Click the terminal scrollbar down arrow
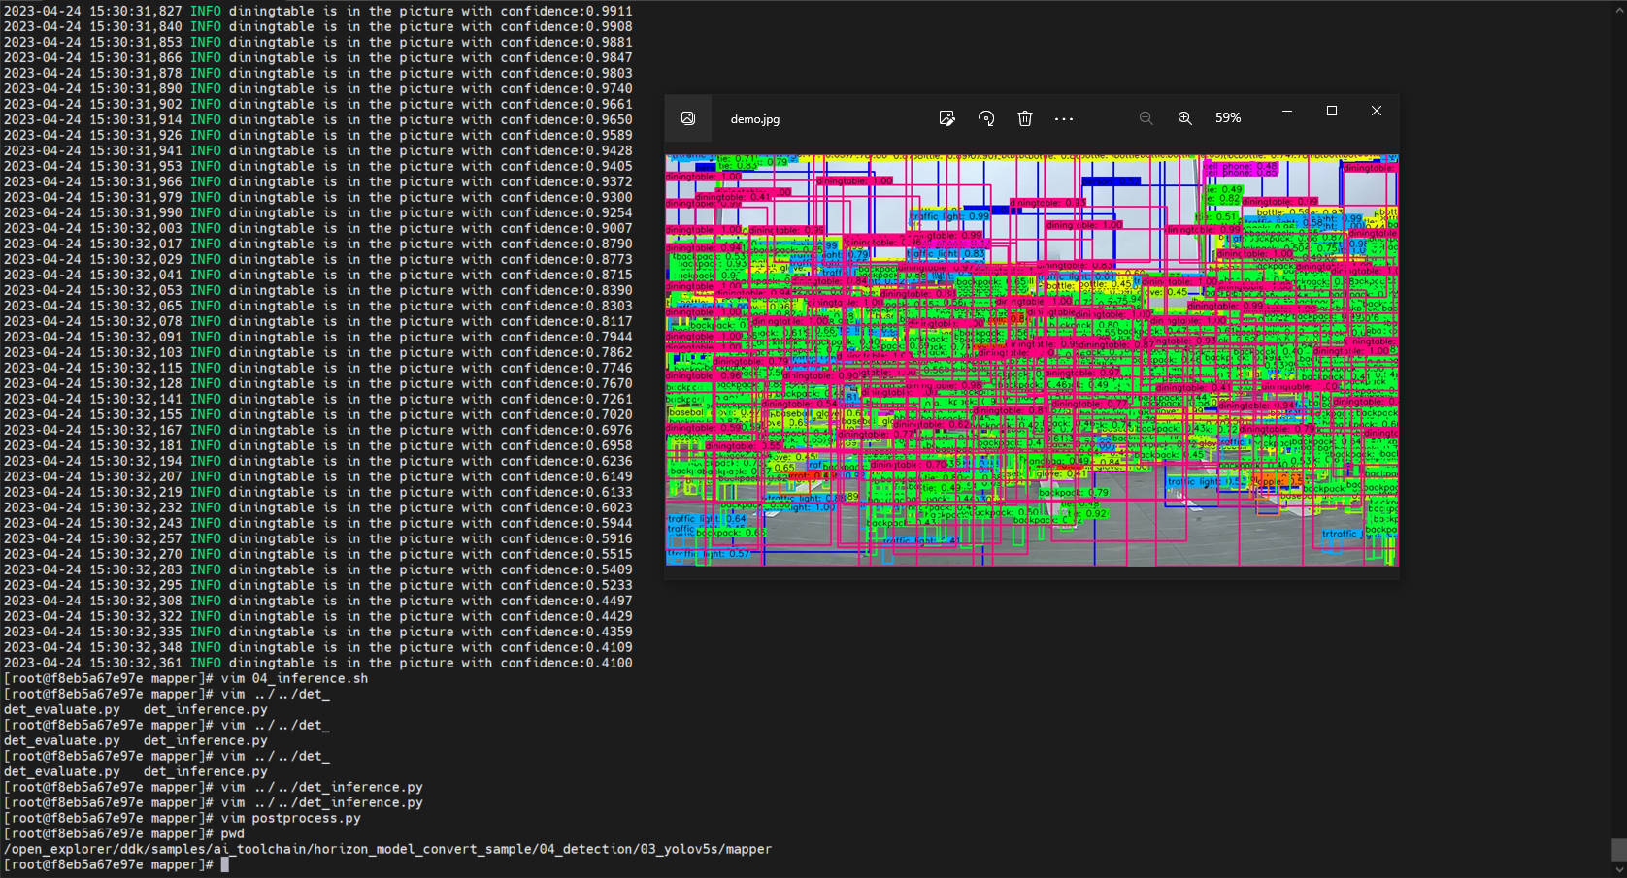The height and width of the screenshot is (878, 1627). point(1618,869)
